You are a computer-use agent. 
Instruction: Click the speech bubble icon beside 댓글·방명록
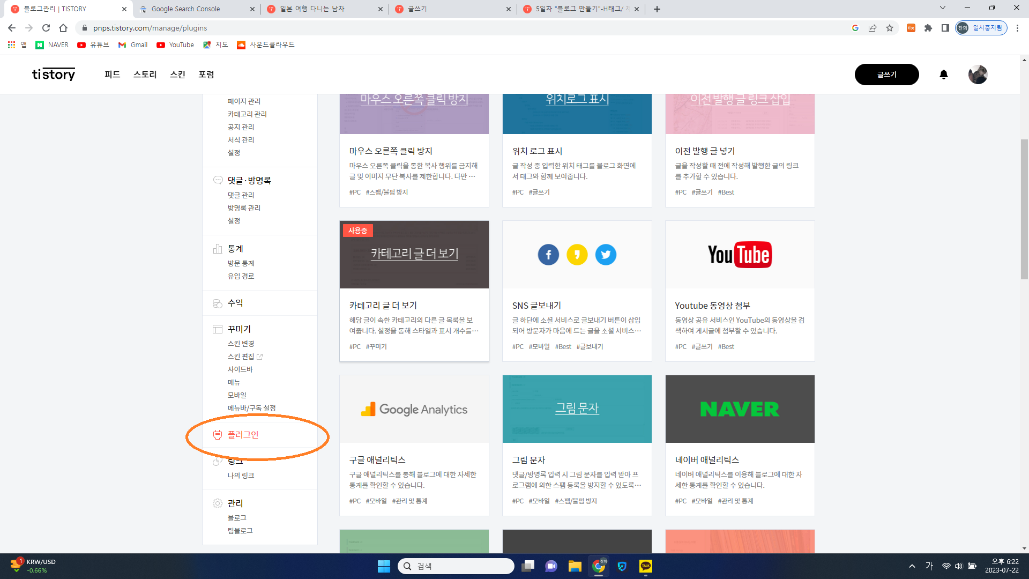point(218,180)
